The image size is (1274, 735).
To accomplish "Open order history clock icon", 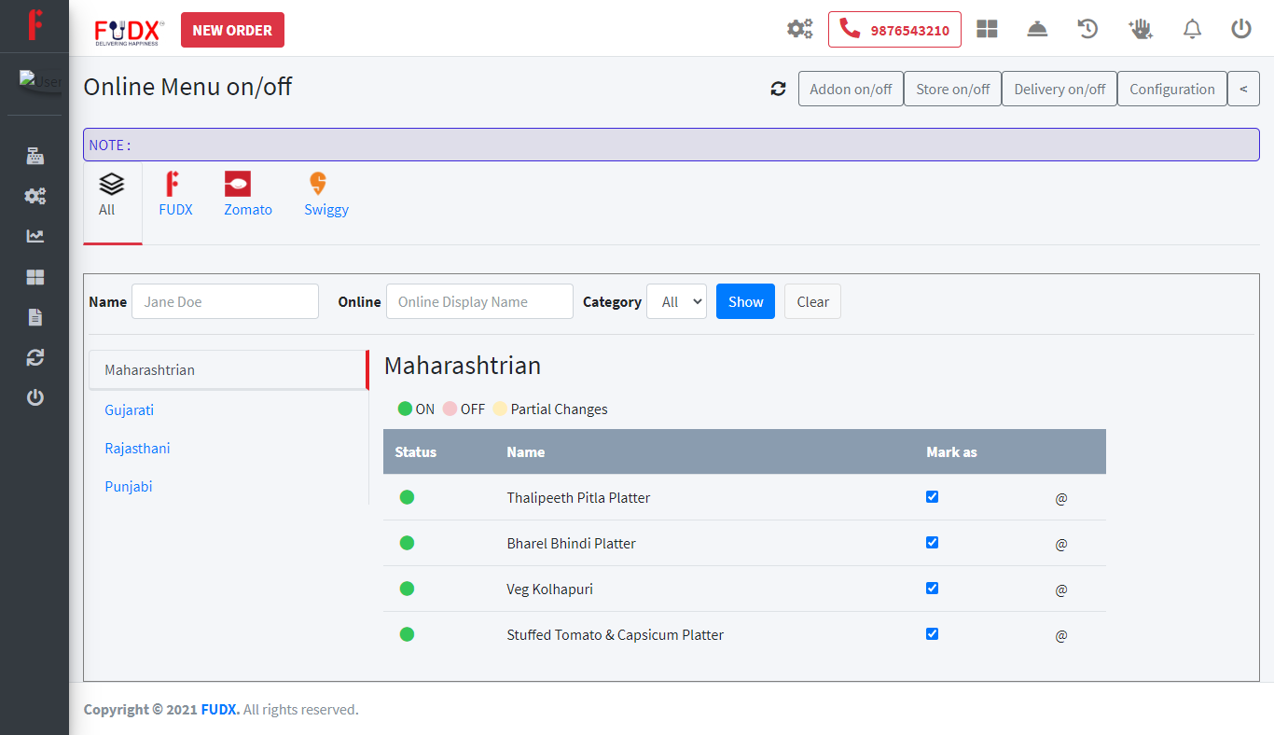I will coord(1087,30).
